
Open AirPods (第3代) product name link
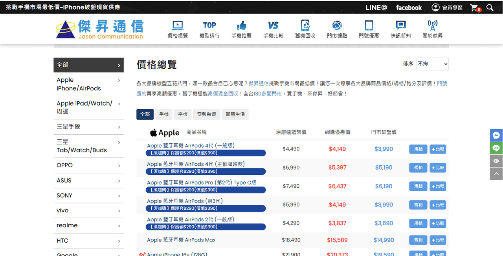(185, 201)
